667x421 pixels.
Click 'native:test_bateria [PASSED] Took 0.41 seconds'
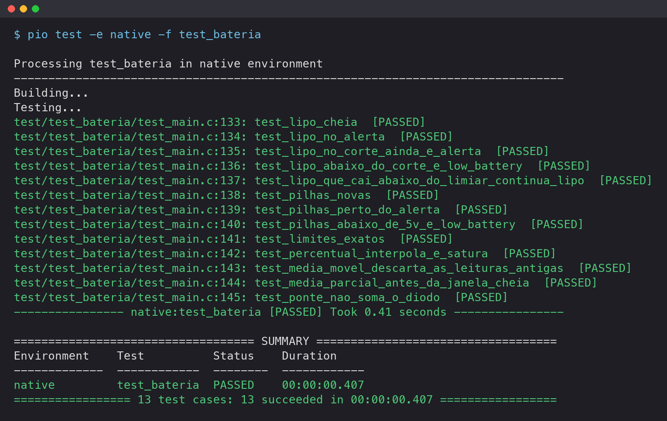point(288,312)
